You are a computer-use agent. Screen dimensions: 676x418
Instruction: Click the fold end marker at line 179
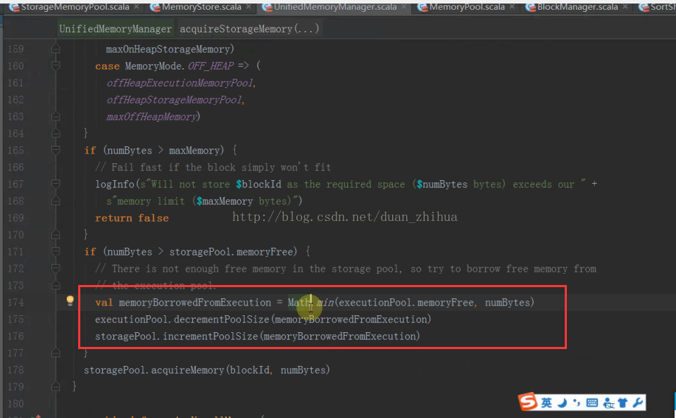click(56, 386)
